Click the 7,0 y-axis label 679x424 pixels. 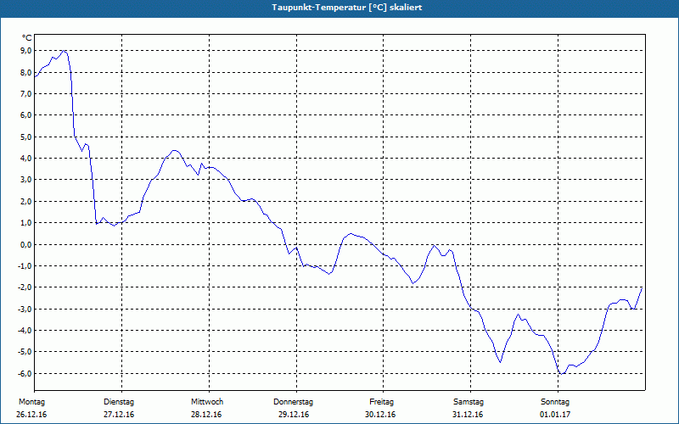click(26, 93)
